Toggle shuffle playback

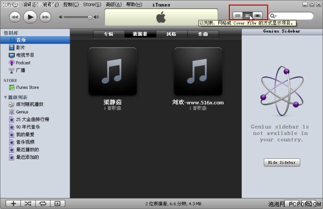point(28,203)
